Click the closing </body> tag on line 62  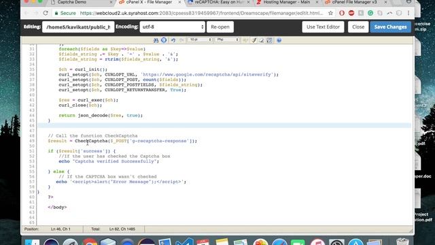pyautogui.click(x=57, y=207)
